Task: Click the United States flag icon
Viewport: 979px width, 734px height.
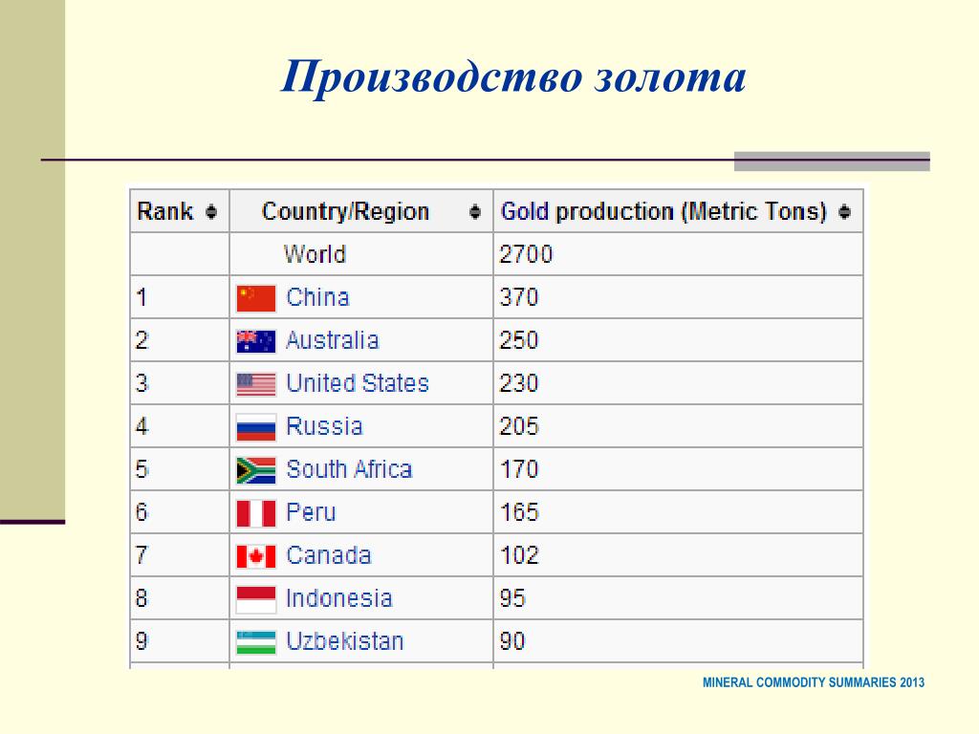Action: [256, 384]
